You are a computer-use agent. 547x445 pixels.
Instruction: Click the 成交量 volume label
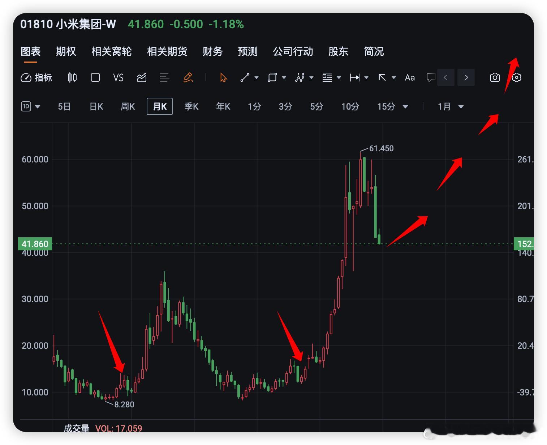coord(77,429)
